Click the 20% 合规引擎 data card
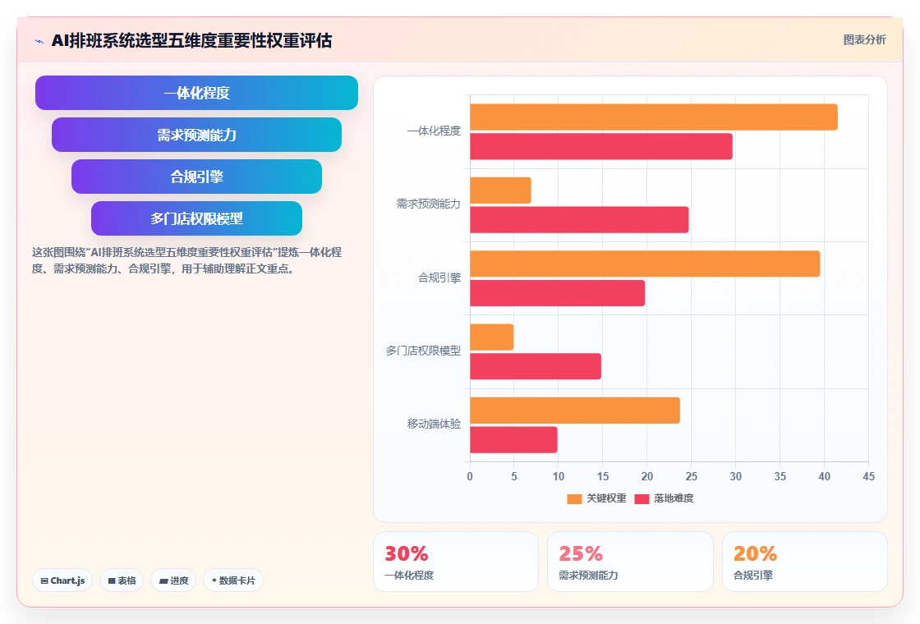Screen dimensions: 920x624 [804, 562]
